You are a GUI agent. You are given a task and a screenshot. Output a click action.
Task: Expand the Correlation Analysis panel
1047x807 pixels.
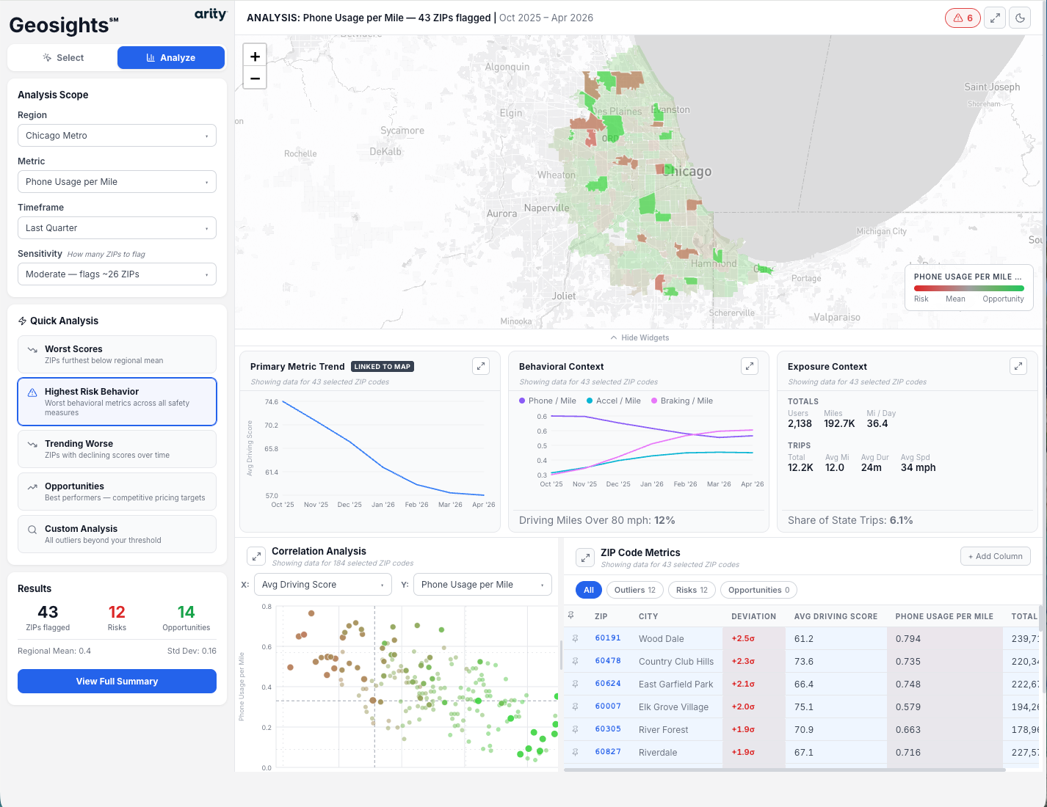click(x=256, y=556)
